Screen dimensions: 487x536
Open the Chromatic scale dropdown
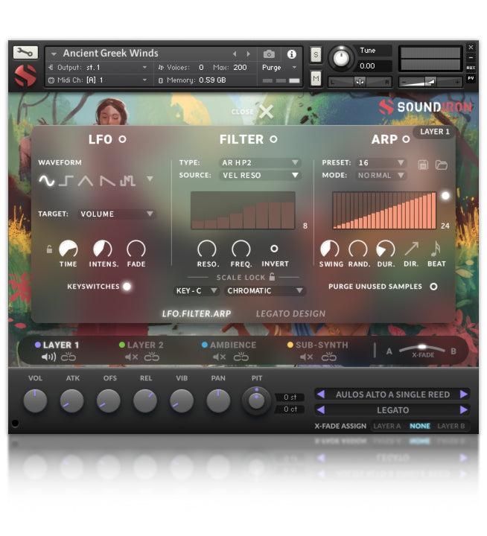(x=265, y=291)
